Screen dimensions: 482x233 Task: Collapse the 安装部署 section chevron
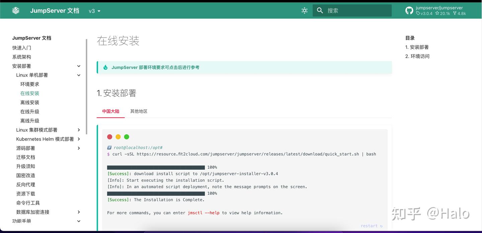point(79,66)
